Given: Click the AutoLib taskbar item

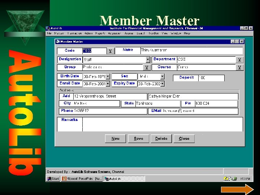Looking at the screenshot, I should pyautogui.click(x=124, y=179).
